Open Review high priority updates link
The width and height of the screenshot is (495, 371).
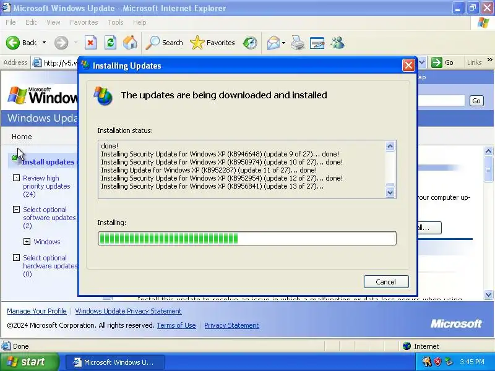pos(46,186)
